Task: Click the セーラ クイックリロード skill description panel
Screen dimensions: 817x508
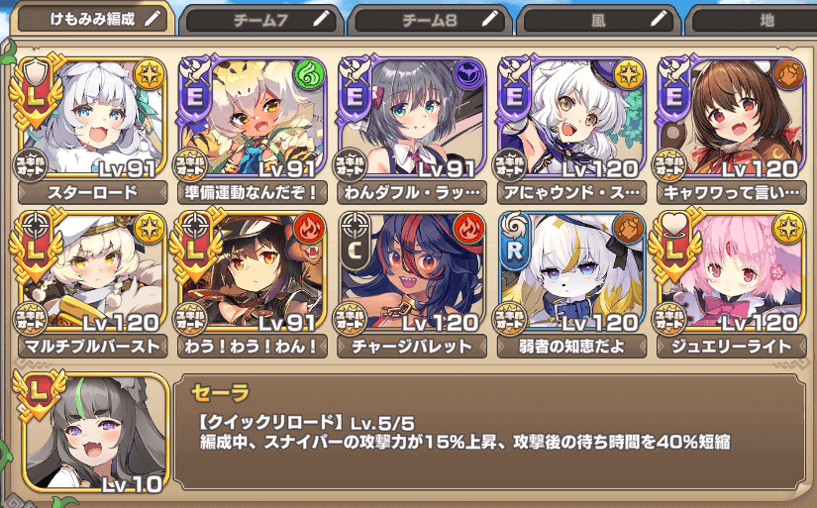Action: pyautogui.click(x=490, y=432)
